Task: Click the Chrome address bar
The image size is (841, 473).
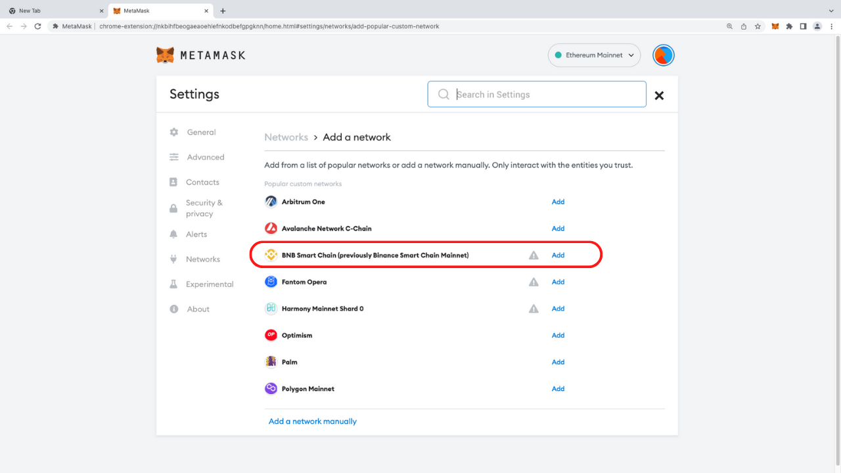Action: click(x=407, y=26)
